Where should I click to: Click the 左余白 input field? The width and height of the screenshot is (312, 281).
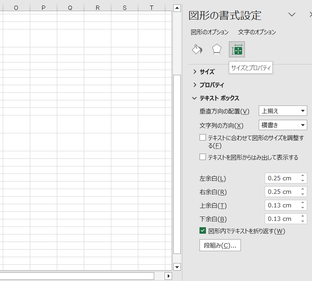tap(282, 178)
